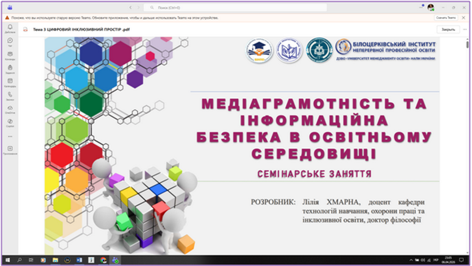The width and height of the screenshot is (472, 266).
Task: Dismiss the old-version warning banner
Action: (x=465, y=18)
